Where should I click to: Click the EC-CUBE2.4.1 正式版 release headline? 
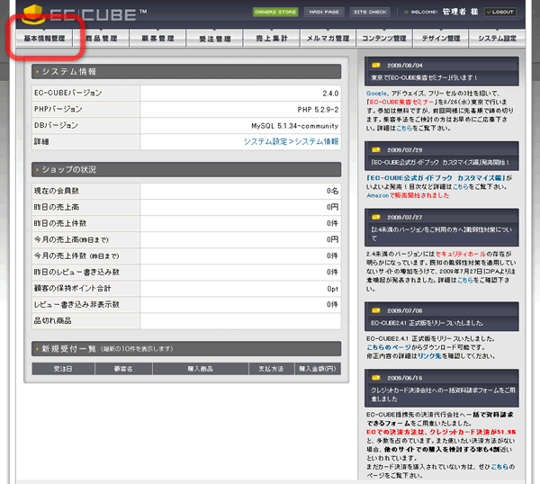[427, 323]
